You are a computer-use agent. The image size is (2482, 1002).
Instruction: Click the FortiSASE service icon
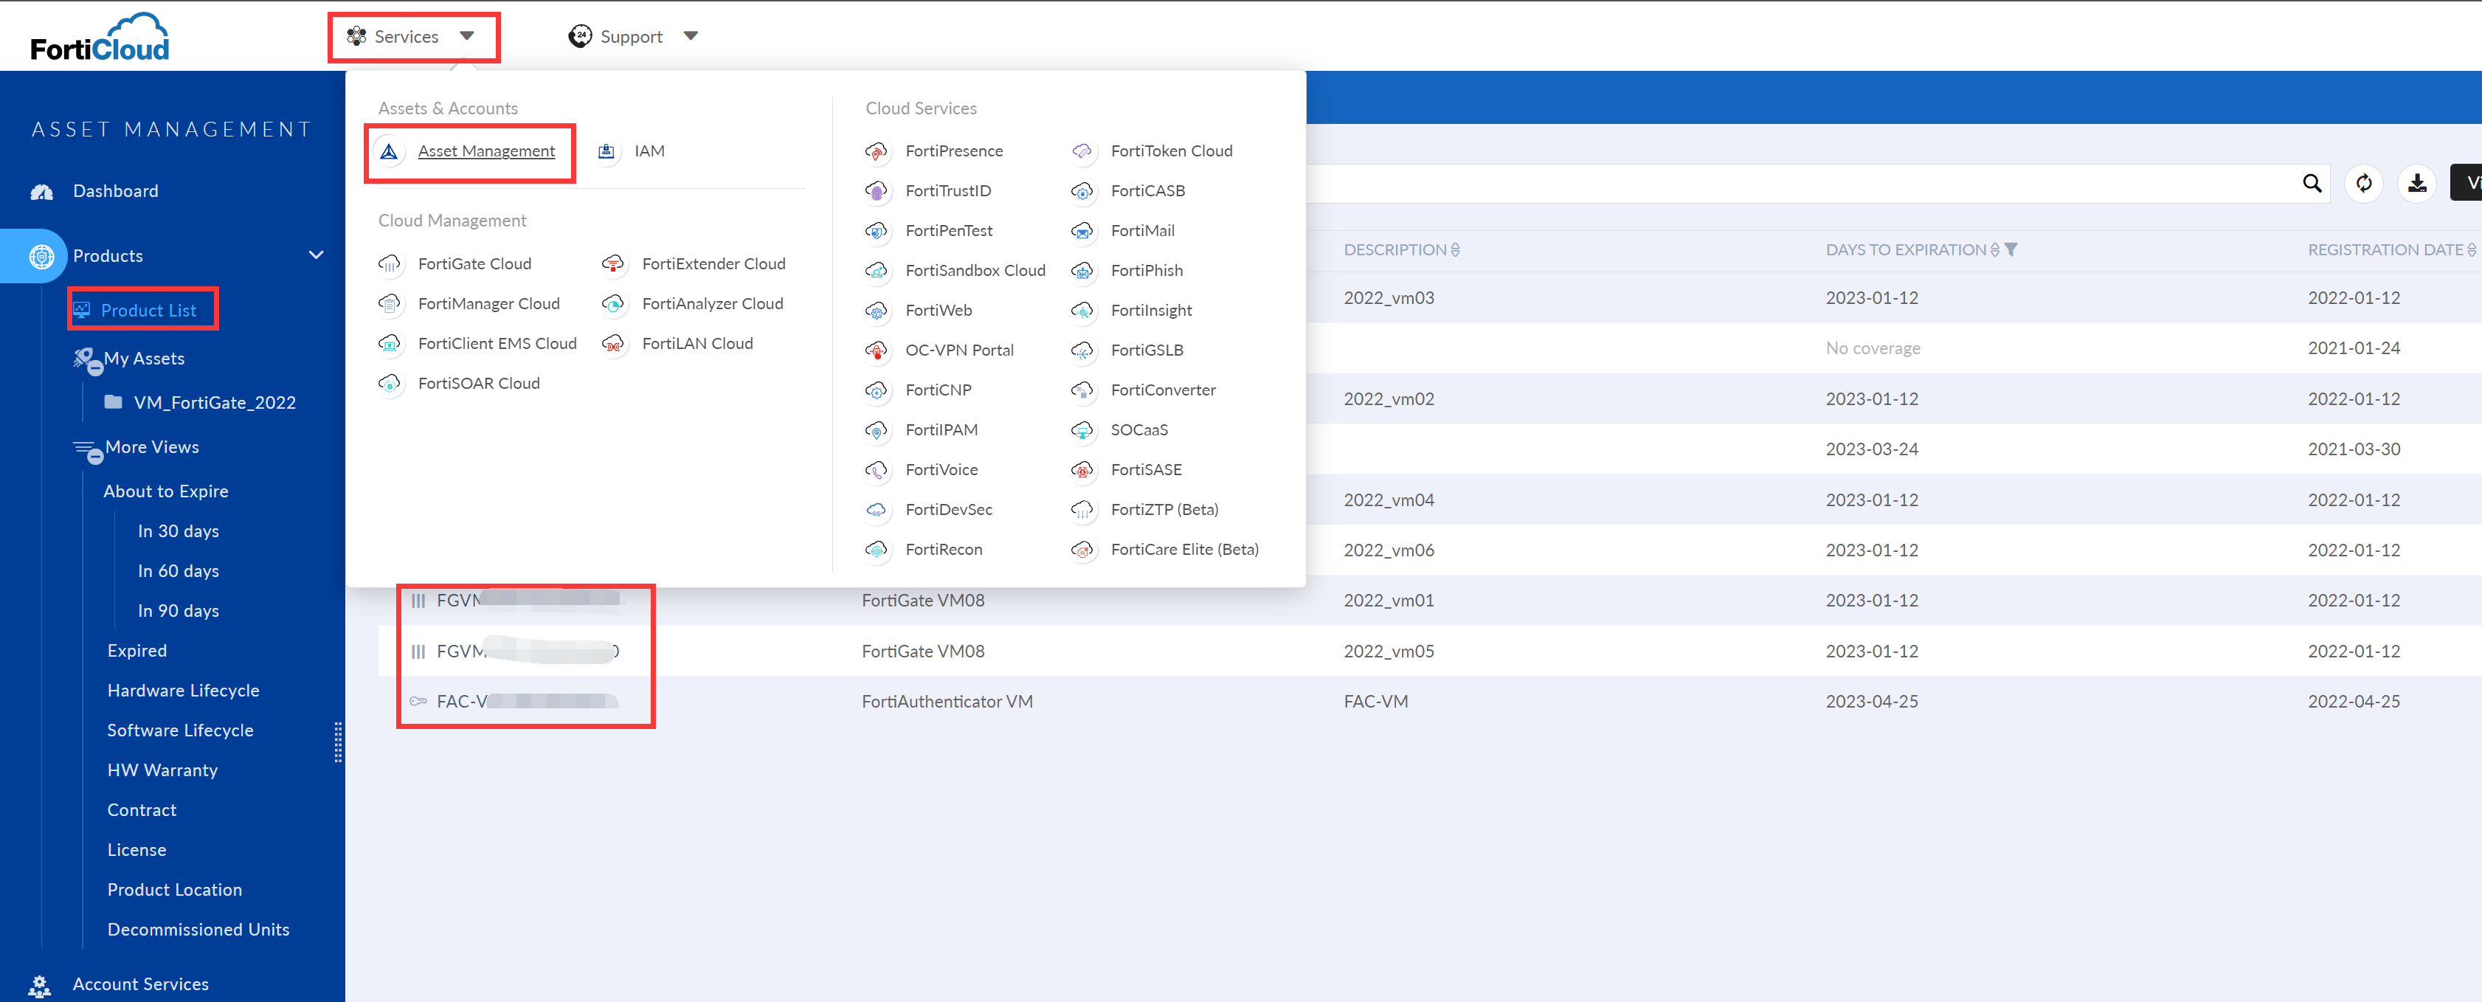coord(1082,469)
